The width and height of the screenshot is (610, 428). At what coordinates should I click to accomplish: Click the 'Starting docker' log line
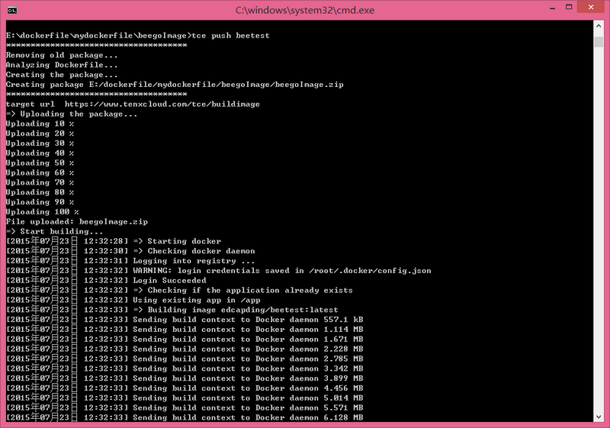[x=114, y=241]
